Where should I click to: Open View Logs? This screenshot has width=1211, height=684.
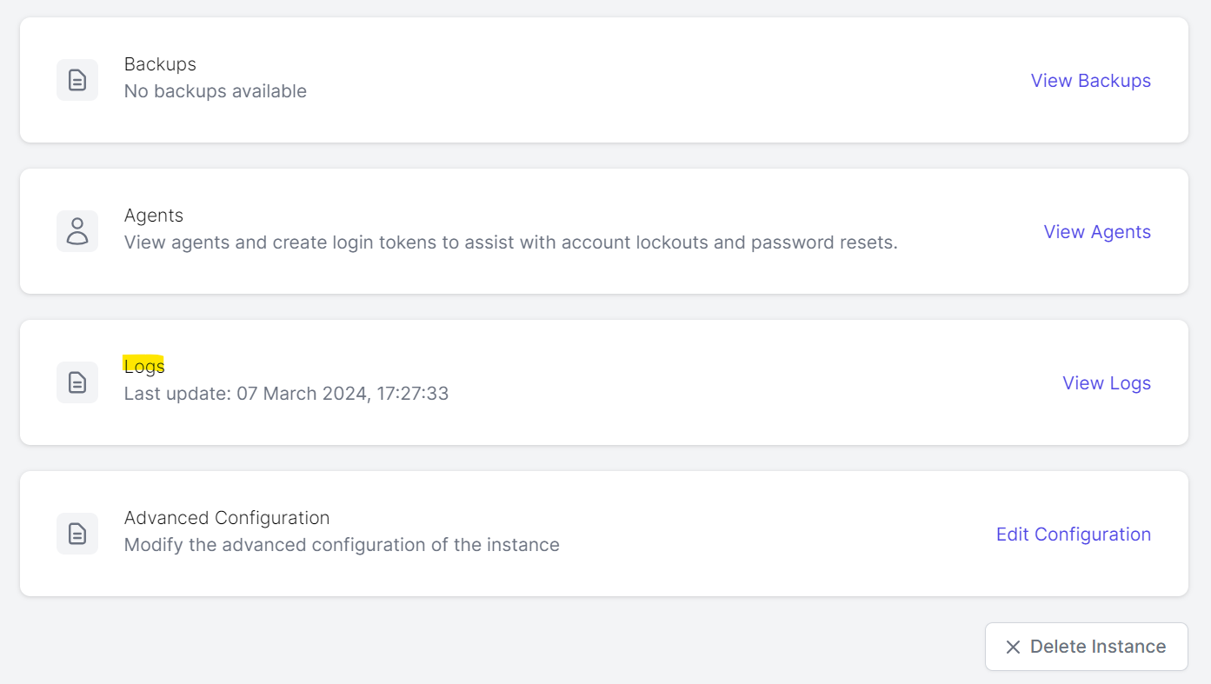[1106, 383]
